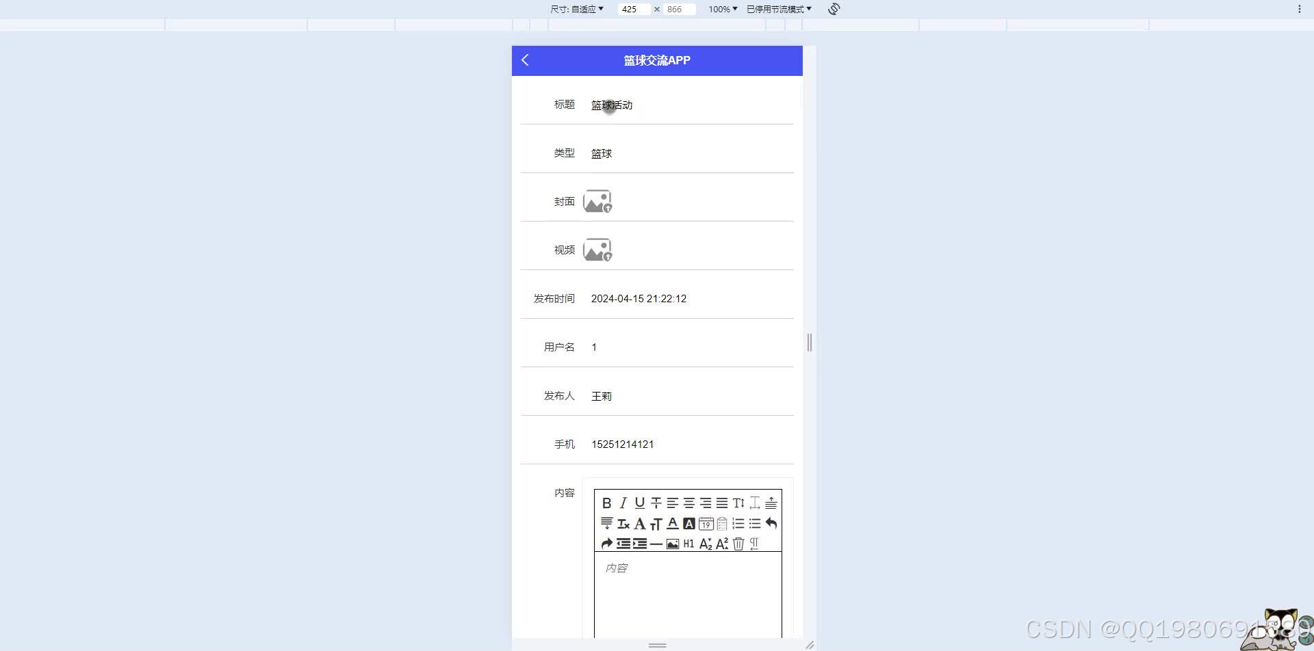
Task: Insert horizontal divider line
Action: pyautogui.click(x=656, y=544)
